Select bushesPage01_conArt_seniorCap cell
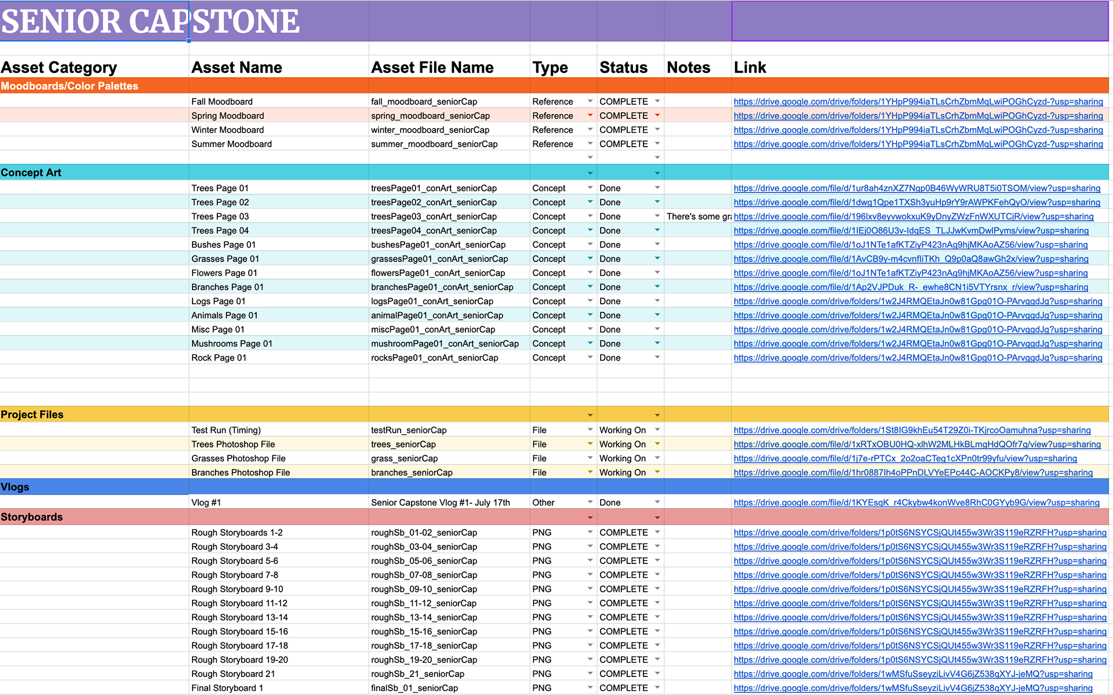Image resolution: width=1113 pixels, height=695 pixels. [x=449, y=245]
